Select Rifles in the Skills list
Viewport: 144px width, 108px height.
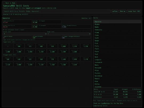pyautogui.click(x=117, y=84)
